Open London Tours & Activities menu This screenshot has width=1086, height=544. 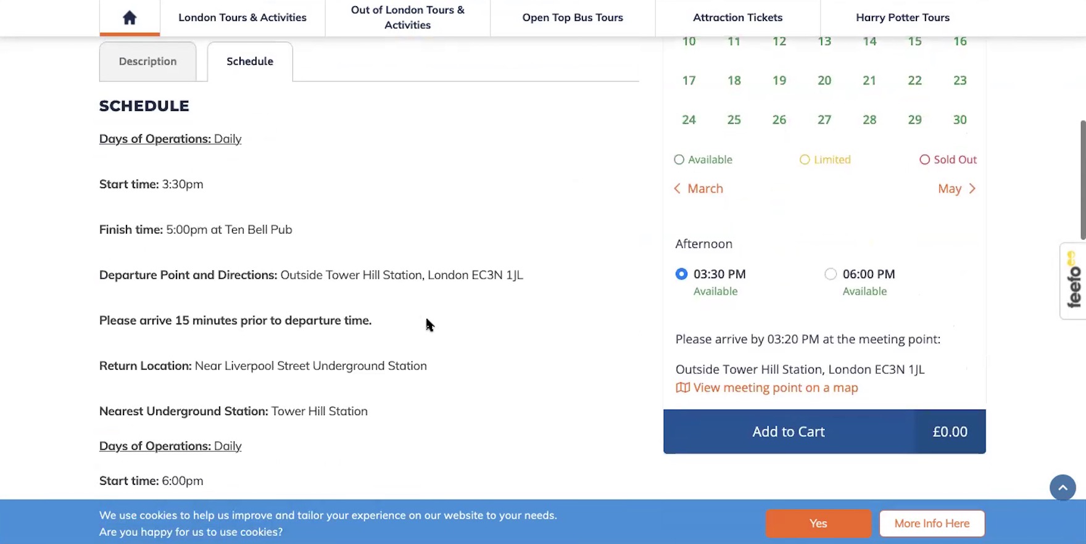pyautogui.click(x=242, y=17)
